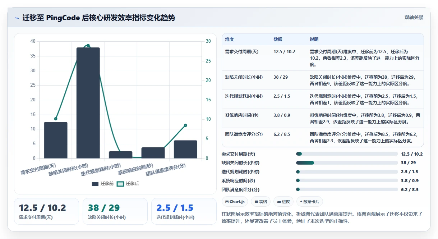Click the line point above 需求交付周期 bar
The height and width of the screenshot is (239, 438).
(56, 119)
